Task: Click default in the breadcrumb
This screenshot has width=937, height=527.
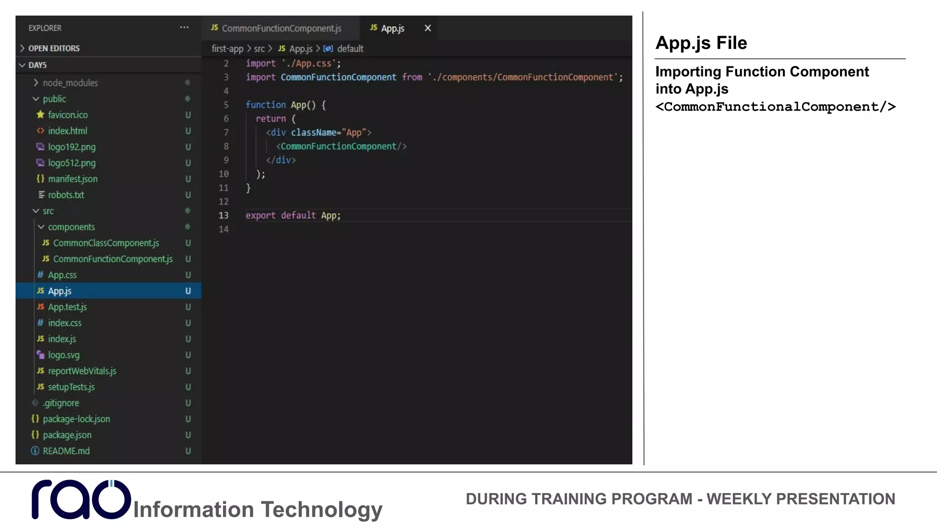Action: click(x=350, y=48)
